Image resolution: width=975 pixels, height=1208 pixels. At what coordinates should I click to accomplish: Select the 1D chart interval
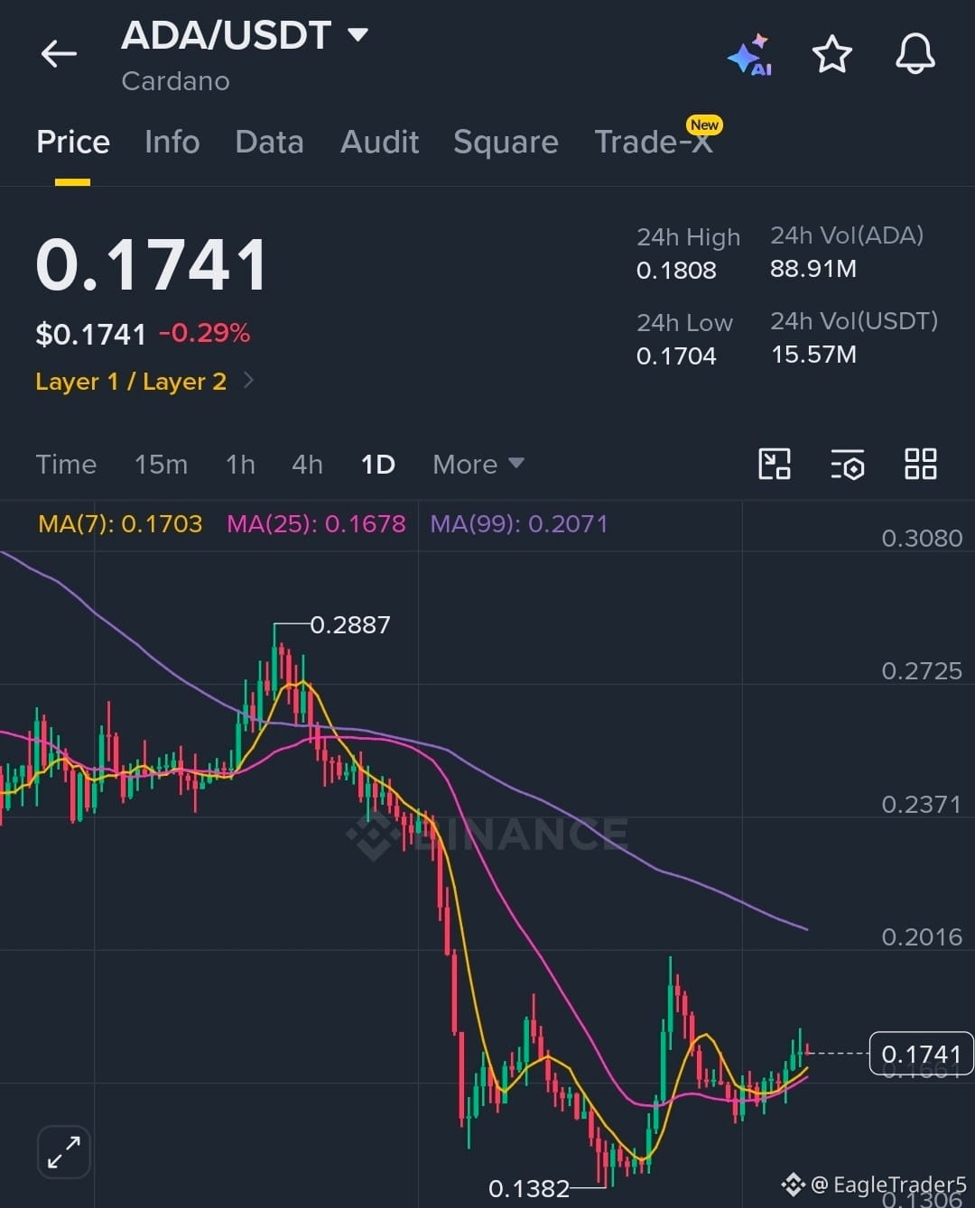pos(377,464)
